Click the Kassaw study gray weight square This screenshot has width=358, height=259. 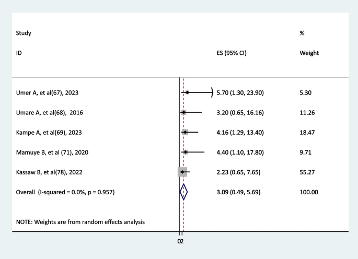(182, 172)
